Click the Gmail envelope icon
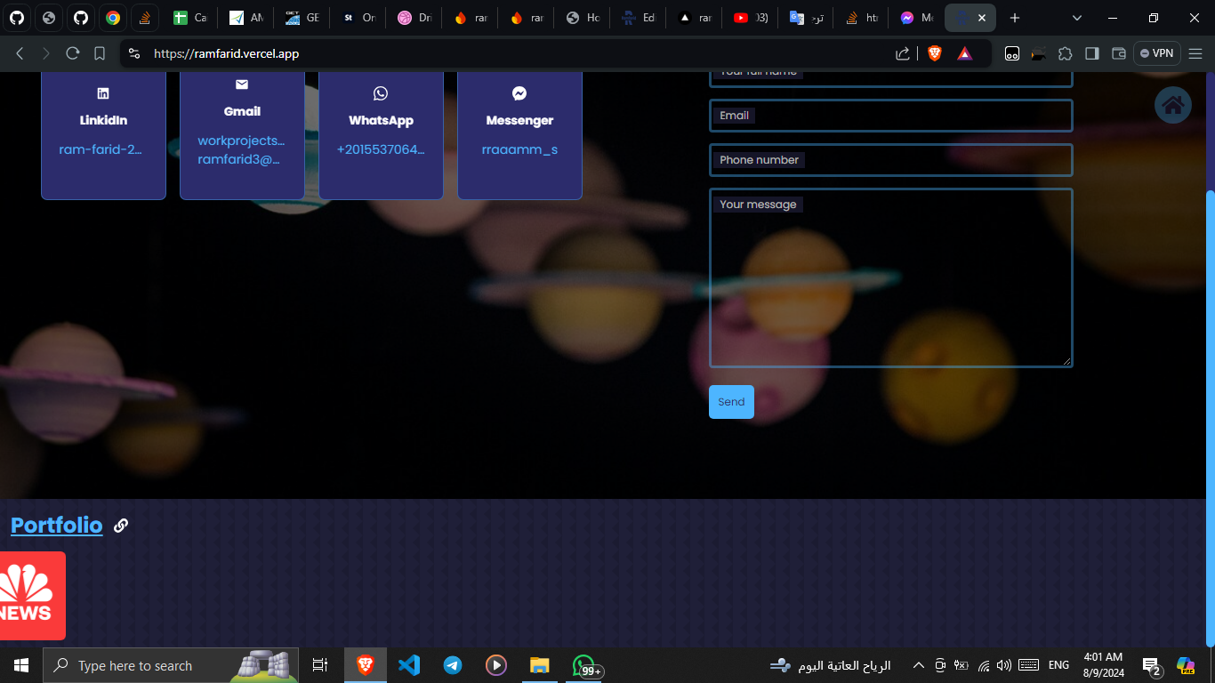 tap(242, 84)
